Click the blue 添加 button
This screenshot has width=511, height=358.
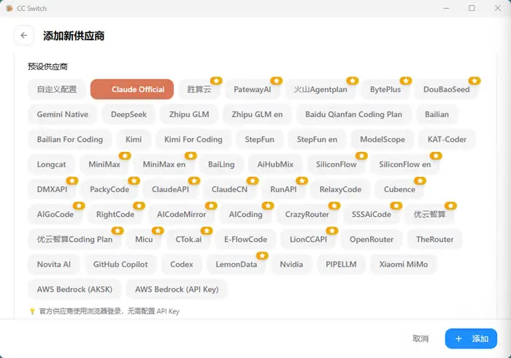pyautogui.click(x=471, y=338)
